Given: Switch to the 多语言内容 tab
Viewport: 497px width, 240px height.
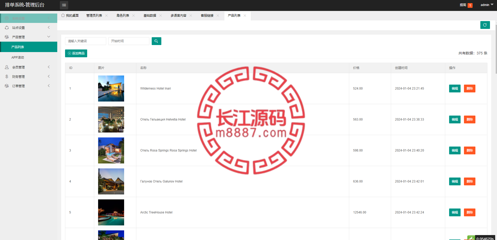Looking at the screenshot, I should click(x=179, y=16).
